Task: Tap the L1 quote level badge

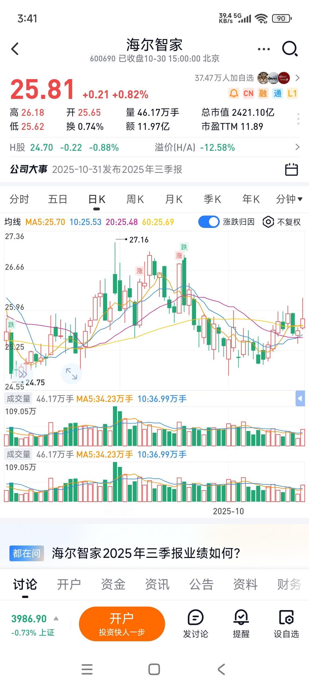Action: (292, 93)
